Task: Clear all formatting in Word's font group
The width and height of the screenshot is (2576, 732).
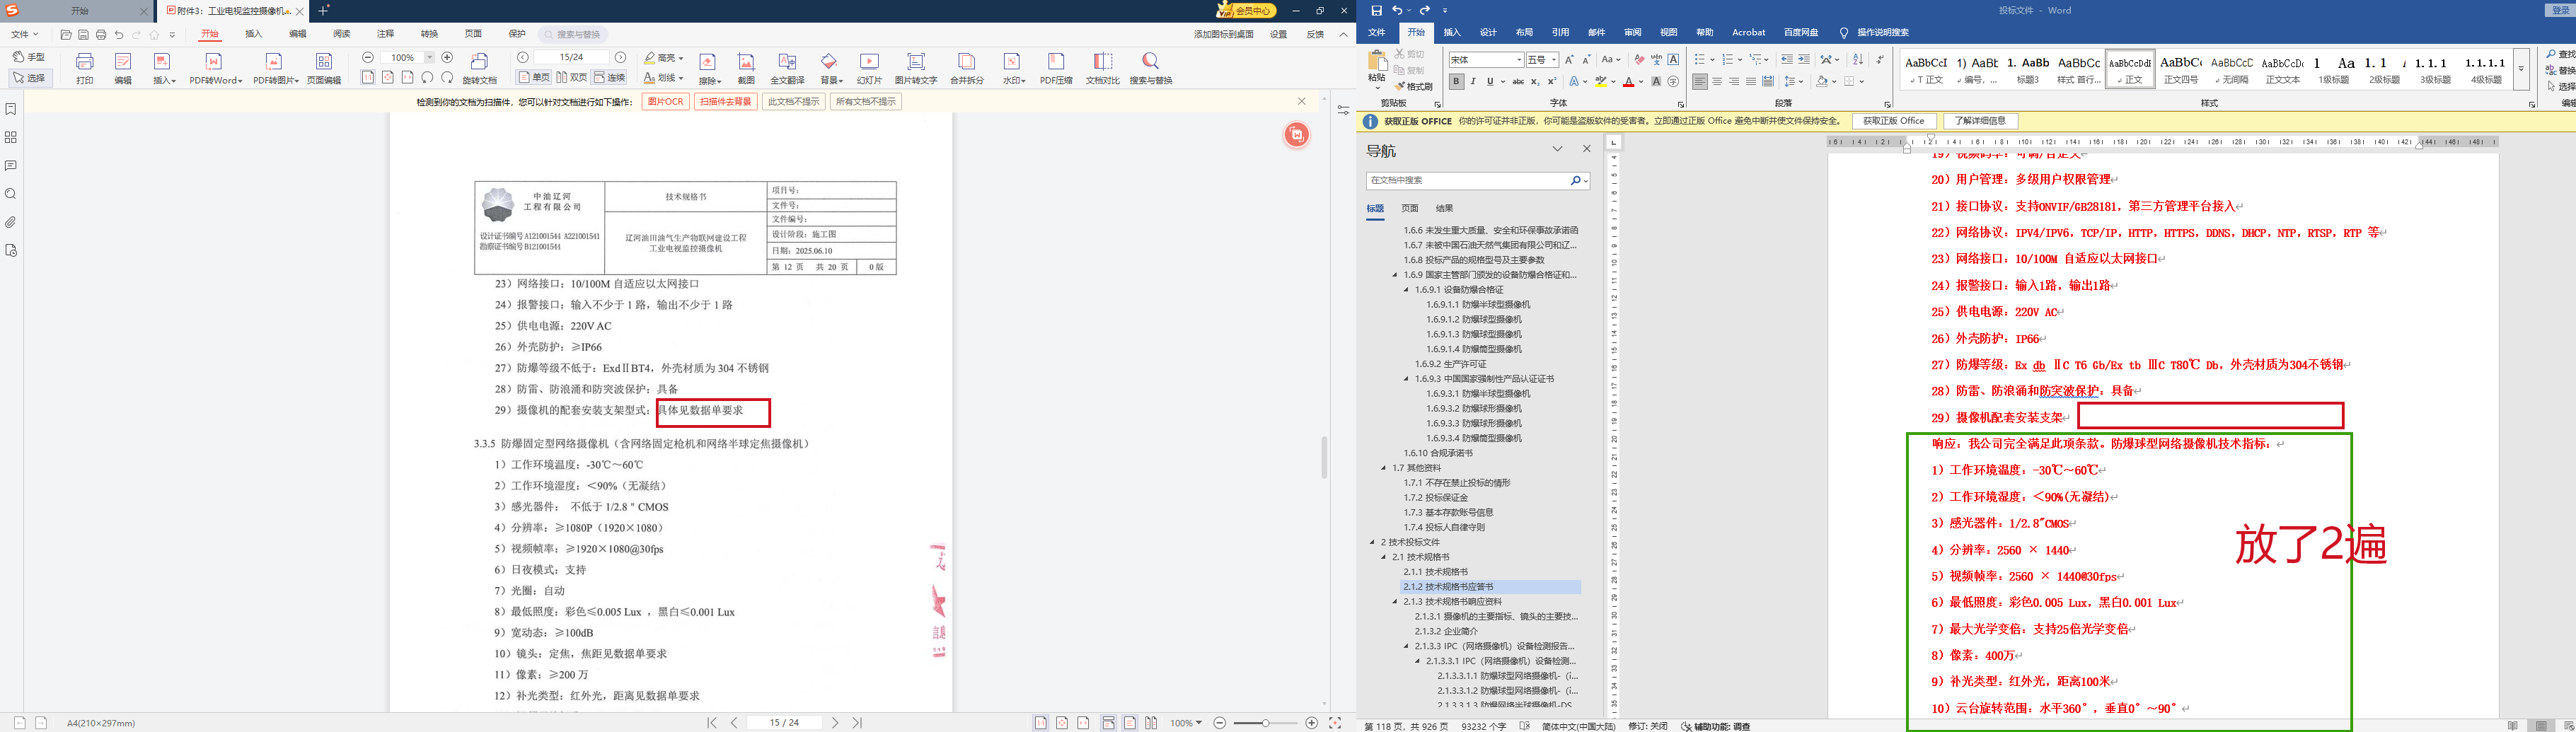Action: (x=1639, y=60)
